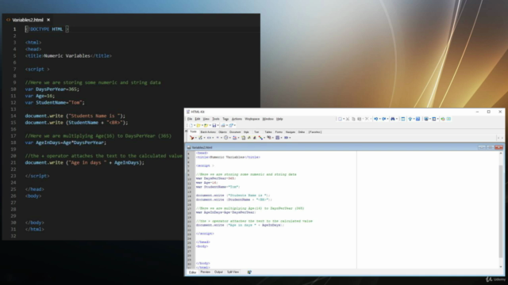Screen dimensions: 508x285
Task: Click the clipboard document icon in Tools toolbar
Action: click(x=244, y=138)
